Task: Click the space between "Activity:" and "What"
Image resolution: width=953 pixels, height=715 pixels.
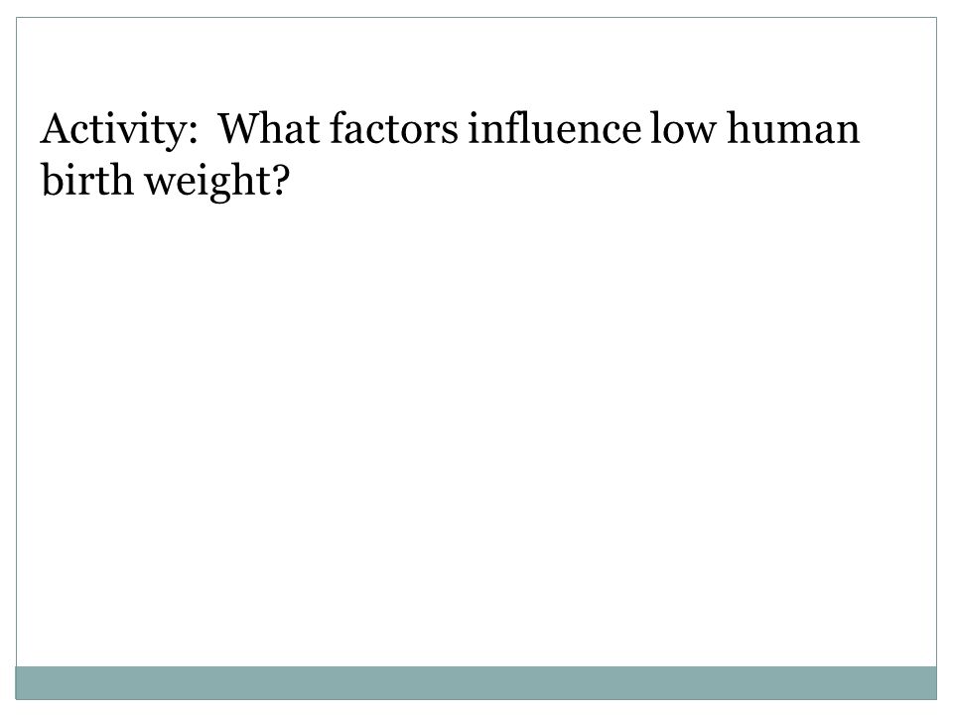Action: tap(207, 129)
